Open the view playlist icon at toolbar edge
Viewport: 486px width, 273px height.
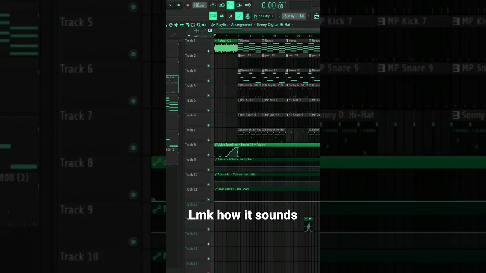coord(317,16)
